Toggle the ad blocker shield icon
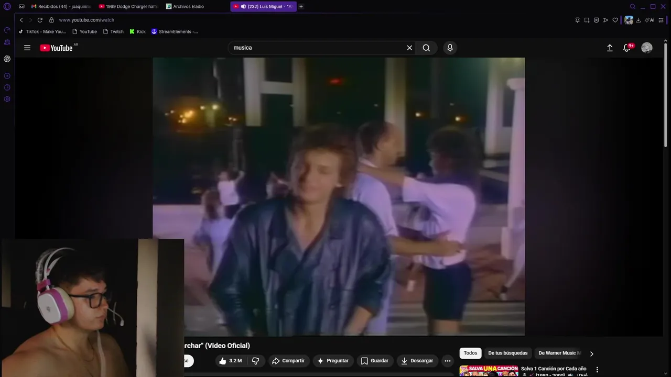Viewport: 671px width, 377px height. (x=597, y=20)
